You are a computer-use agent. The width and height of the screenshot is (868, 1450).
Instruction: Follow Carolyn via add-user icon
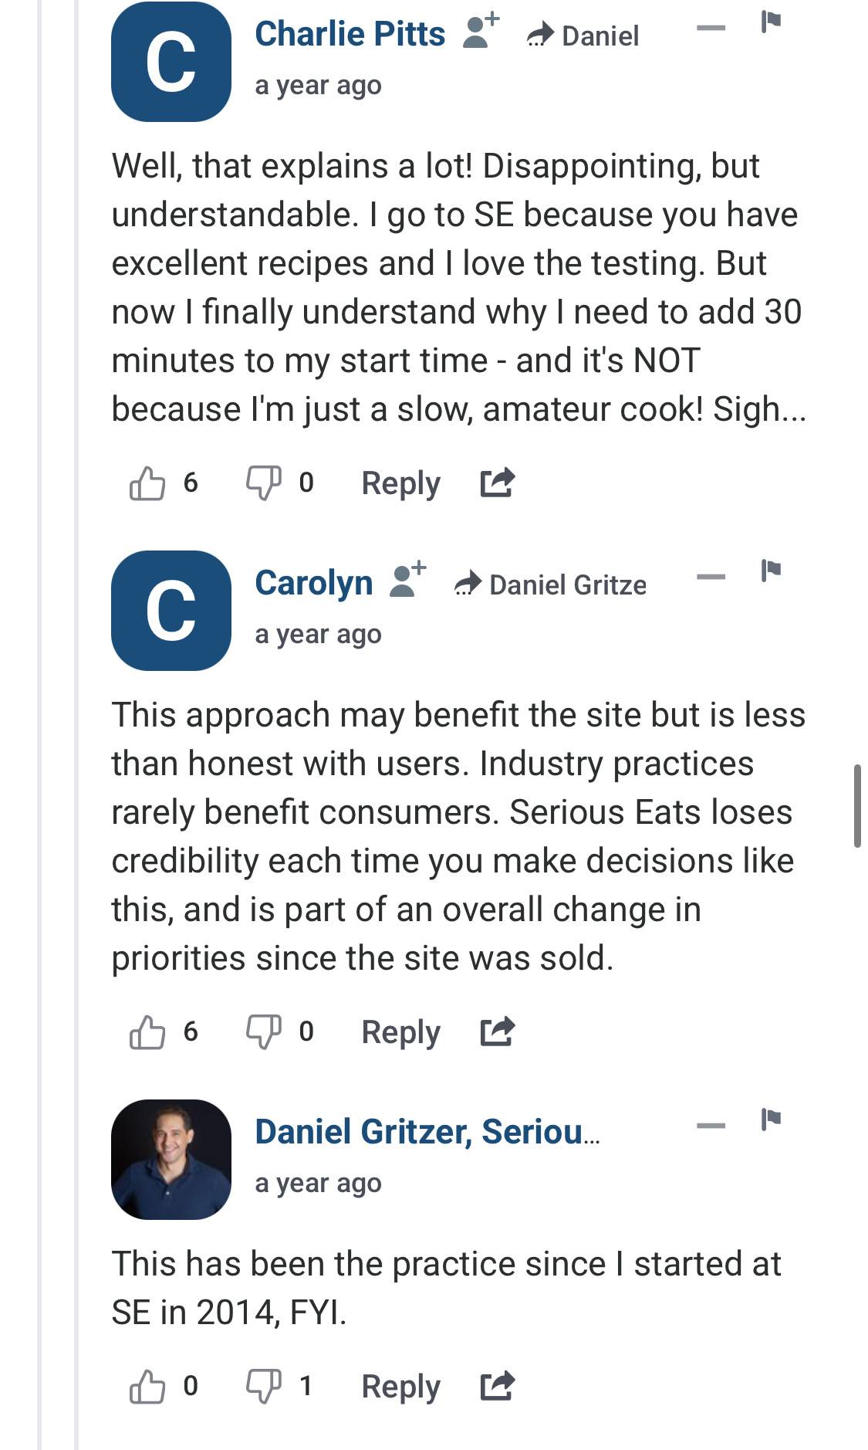point(407,581)
